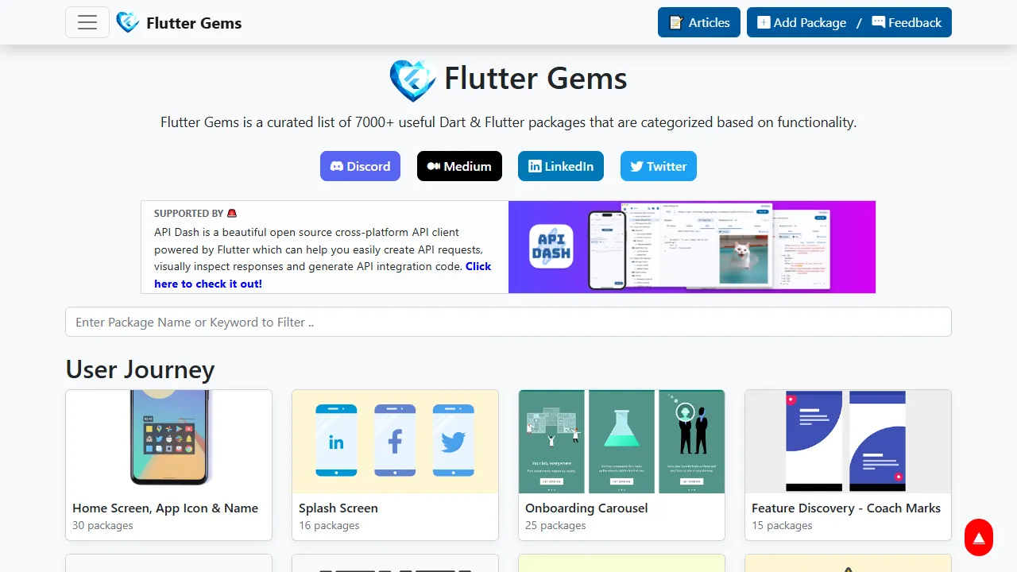This screenshot has width=1017, height=572.
Task: Click the package filter search field
Action: tap(508, 322)
